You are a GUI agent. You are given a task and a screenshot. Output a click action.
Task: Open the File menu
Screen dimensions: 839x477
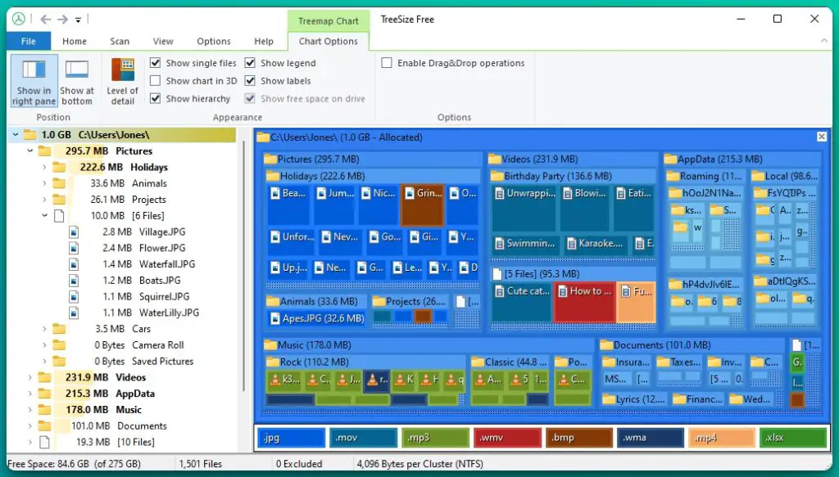(x=29, y=40)
